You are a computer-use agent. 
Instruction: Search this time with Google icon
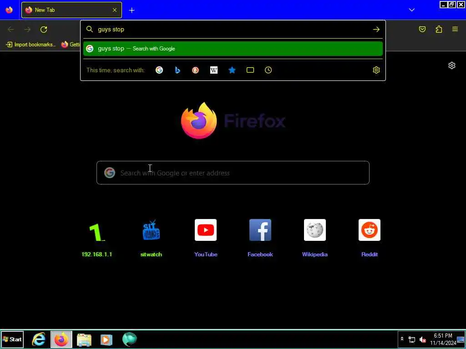tap(159, 70)
